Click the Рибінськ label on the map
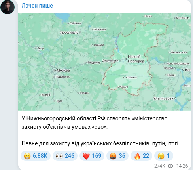This screenshot has width=193, height=170. point(76,23)
